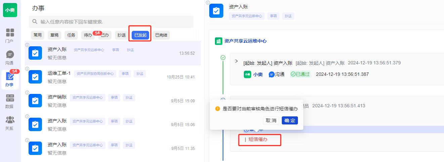
Task: Cancel the SMS reminder dialog with 取消
Action: 271,120
